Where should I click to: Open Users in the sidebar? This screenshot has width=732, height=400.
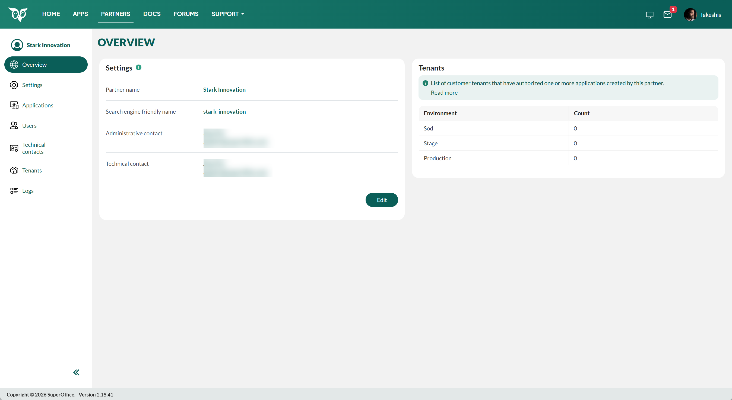(46, 126)
